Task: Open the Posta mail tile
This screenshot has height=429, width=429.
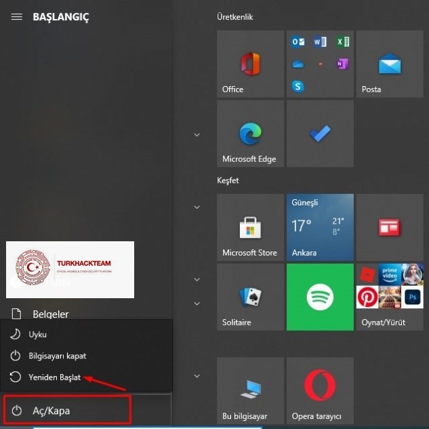Action: [x=390, y=64]
